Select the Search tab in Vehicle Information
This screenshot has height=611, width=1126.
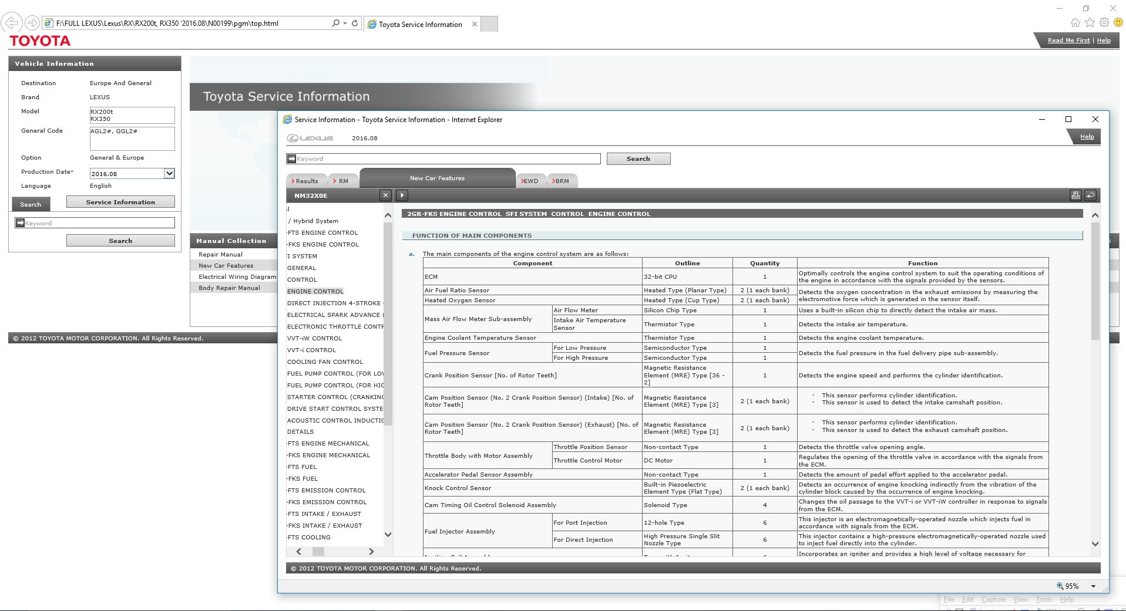point(31,204)
